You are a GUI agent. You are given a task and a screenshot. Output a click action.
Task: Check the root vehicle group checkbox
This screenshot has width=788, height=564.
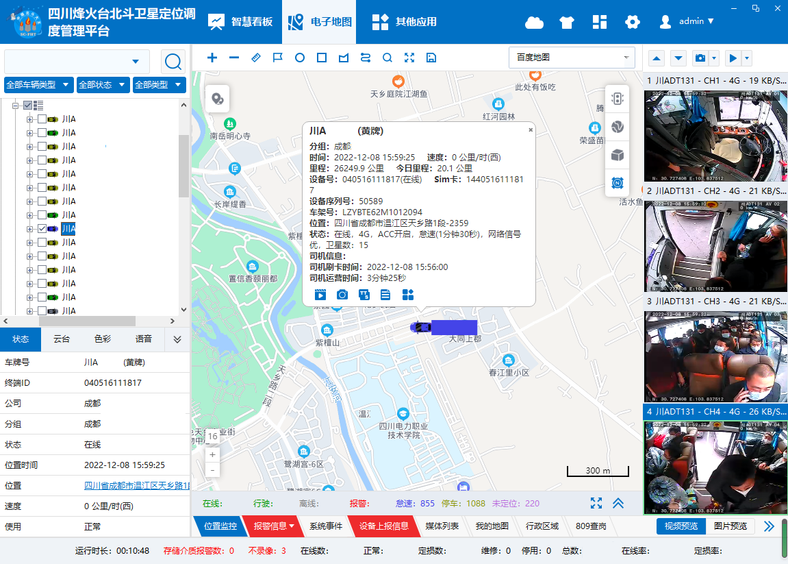[27, 105]
